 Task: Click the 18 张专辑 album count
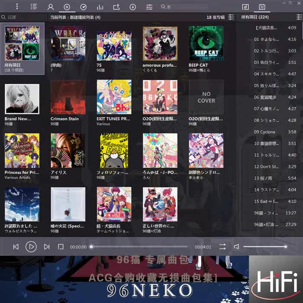pos(216,17)
